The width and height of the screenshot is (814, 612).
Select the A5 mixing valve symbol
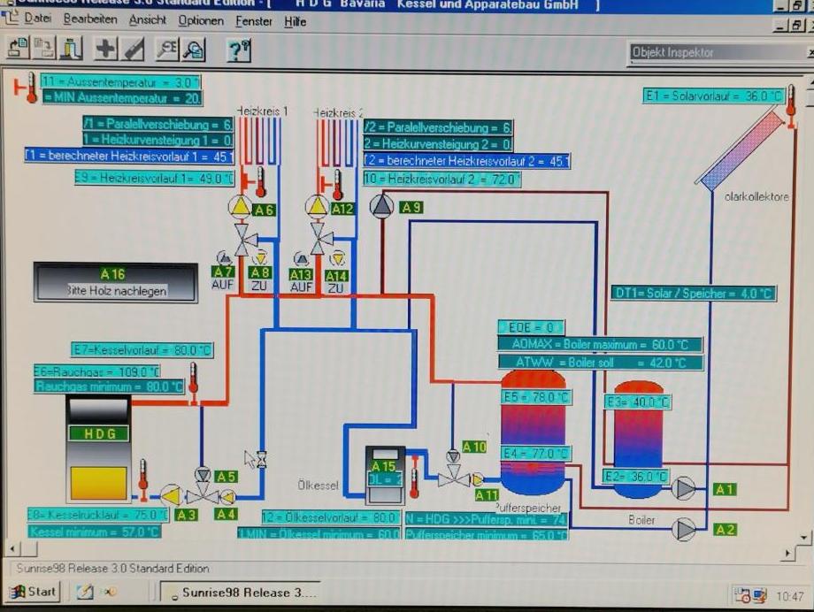pyautogui.click(x=203, y=490)
